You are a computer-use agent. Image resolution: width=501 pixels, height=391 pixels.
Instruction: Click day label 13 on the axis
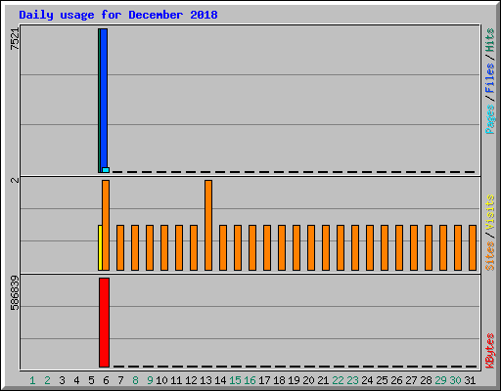pos(205,380)
